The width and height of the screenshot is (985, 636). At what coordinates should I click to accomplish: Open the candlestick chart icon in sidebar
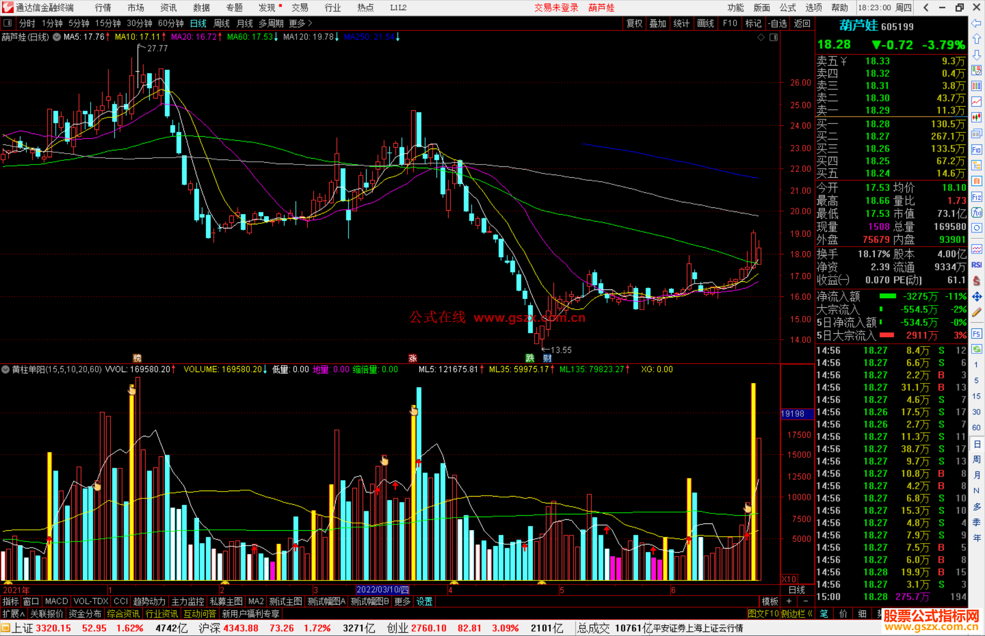(x=976, y=118)
